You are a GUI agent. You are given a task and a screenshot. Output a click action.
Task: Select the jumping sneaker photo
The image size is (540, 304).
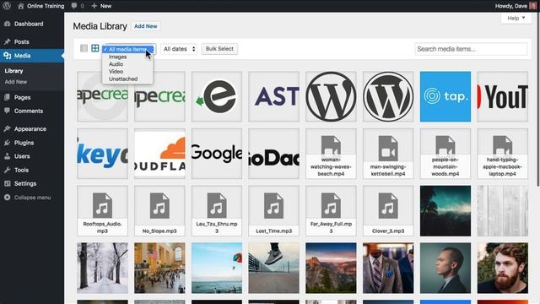coord(273,269)
